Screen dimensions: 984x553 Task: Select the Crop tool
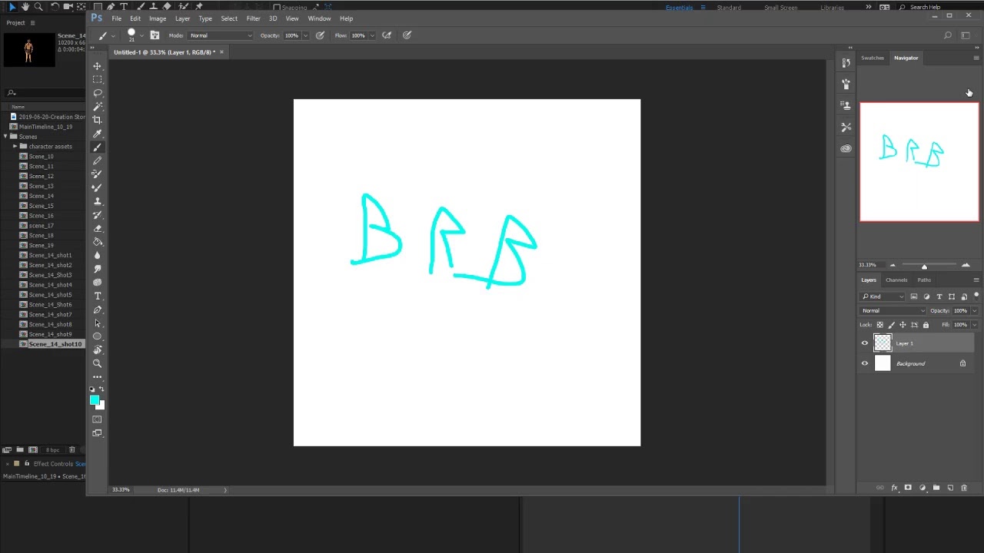[98, 120]
